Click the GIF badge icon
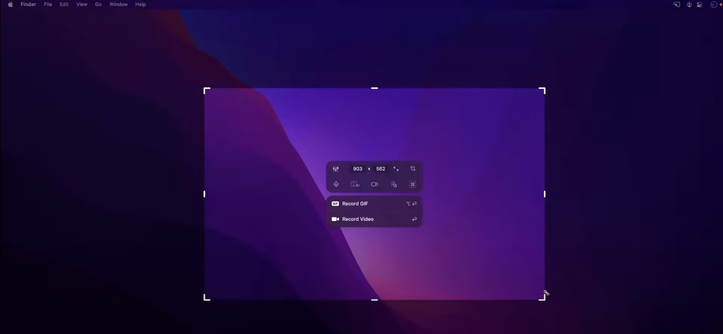 pyautogui.click(x=335, y=203)
